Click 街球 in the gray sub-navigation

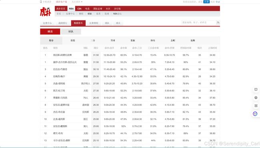coord(107,14)
